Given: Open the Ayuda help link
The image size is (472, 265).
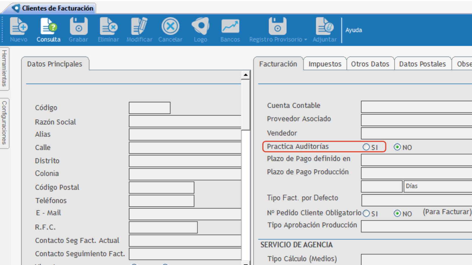Looking at the screenshot, I should tap(353, 30).
